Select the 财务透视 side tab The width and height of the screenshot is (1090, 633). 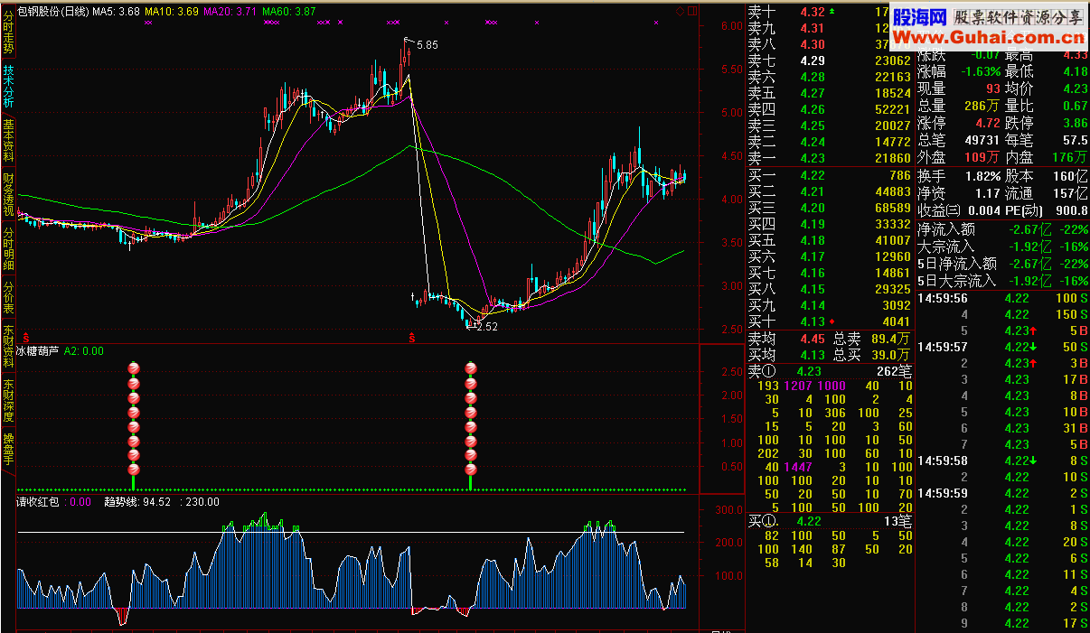point(8,194)
